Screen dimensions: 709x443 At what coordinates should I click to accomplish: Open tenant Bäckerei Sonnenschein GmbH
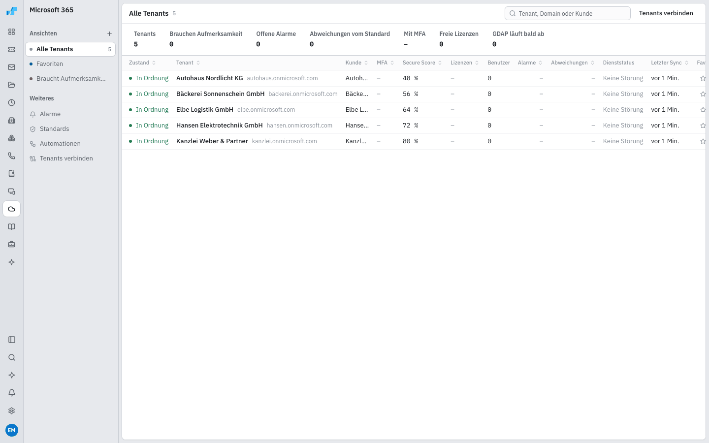tap(221, 94)
